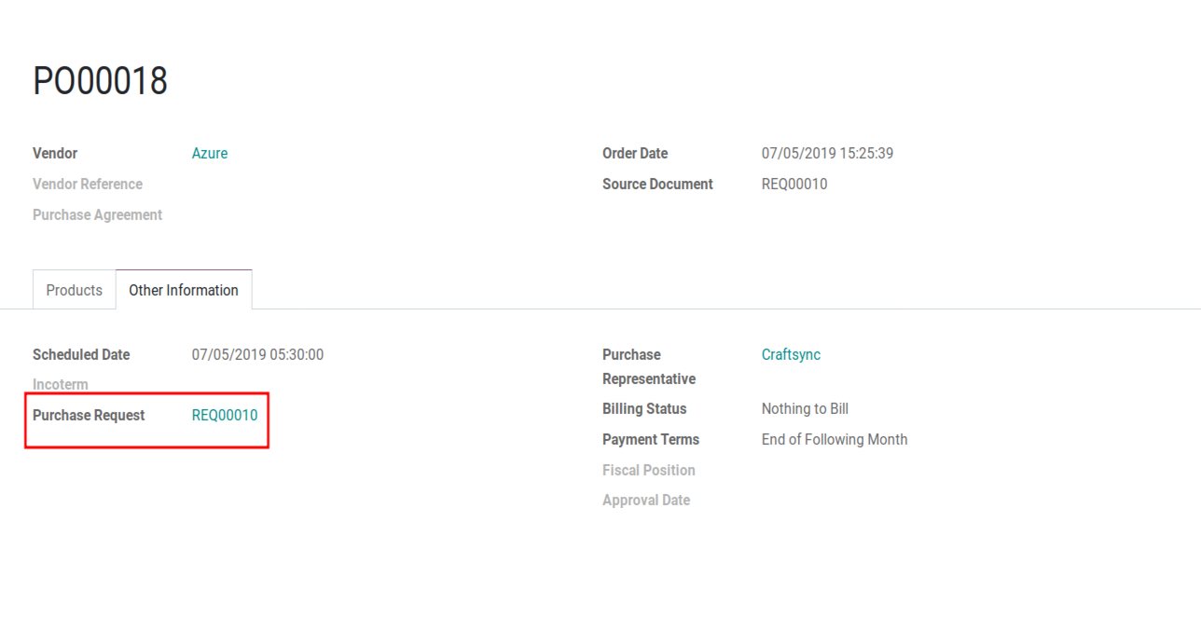Click the Purchase Agreement field label
1201x618 pixels.
(97, 215)
